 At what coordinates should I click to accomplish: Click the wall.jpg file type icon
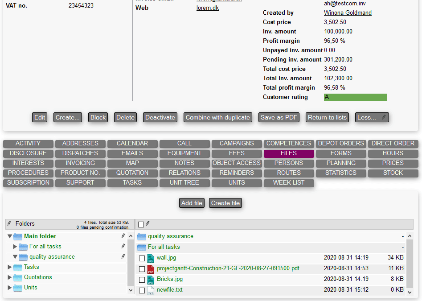151,258
